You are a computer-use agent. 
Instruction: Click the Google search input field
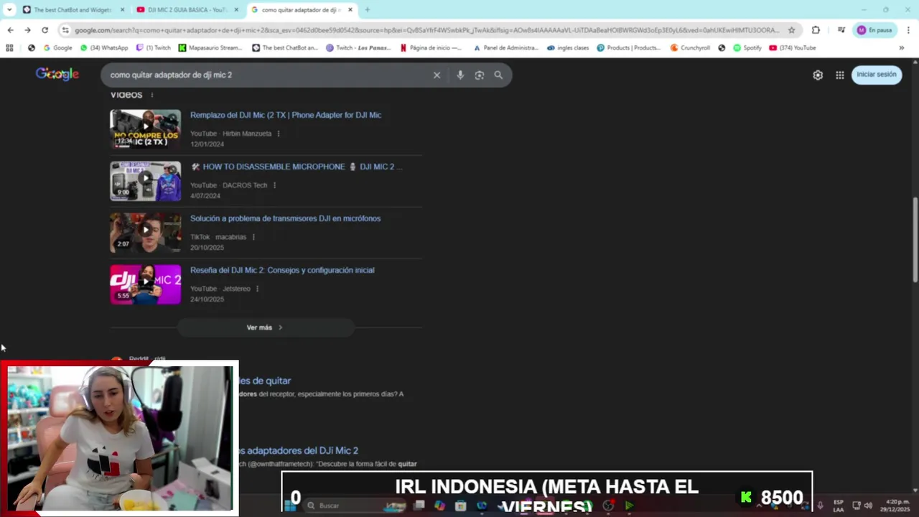pos(266,75)
